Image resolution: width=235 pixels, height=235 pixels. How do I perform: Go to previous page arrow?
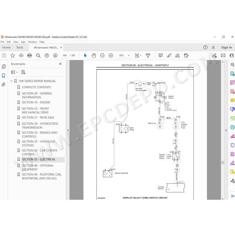tap(47, 55)
